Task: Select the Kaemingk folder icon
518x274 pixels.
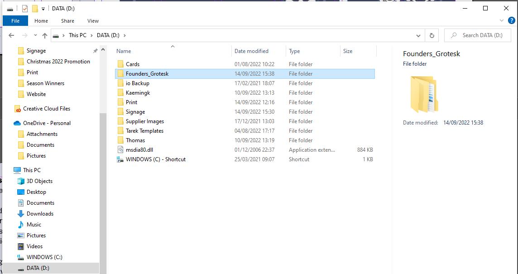Action: point(120,93)
